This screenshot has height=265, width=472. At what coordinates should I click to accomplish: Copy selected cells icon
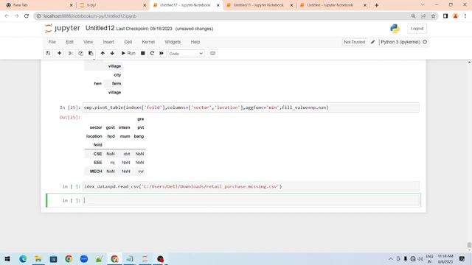click(x=80, y=53)
